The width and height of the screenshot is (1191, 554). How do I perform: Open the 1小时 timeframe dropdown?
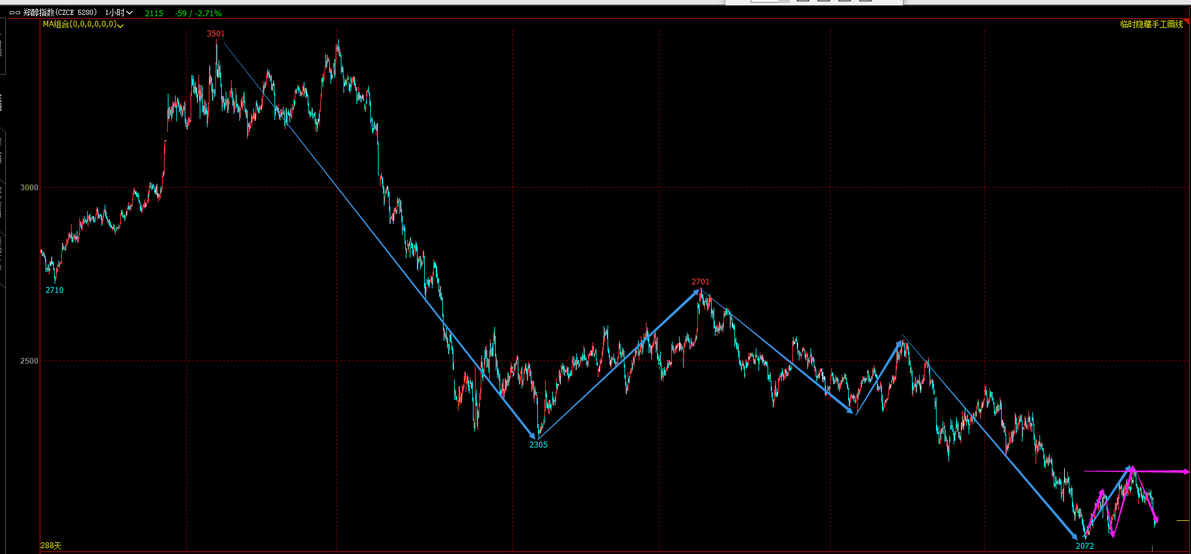click(119, 13)
